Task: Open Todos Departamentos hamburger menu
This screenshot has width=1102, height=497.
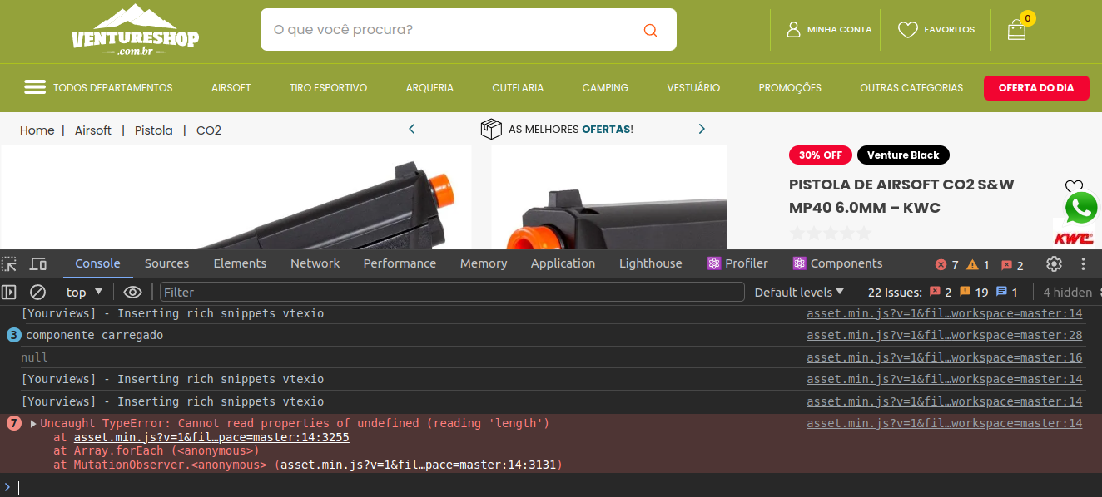Action: pos(35,87)
